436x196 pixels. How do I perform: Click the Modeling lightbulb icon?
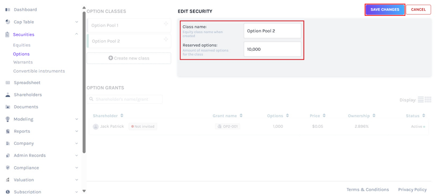pos(8,119)
